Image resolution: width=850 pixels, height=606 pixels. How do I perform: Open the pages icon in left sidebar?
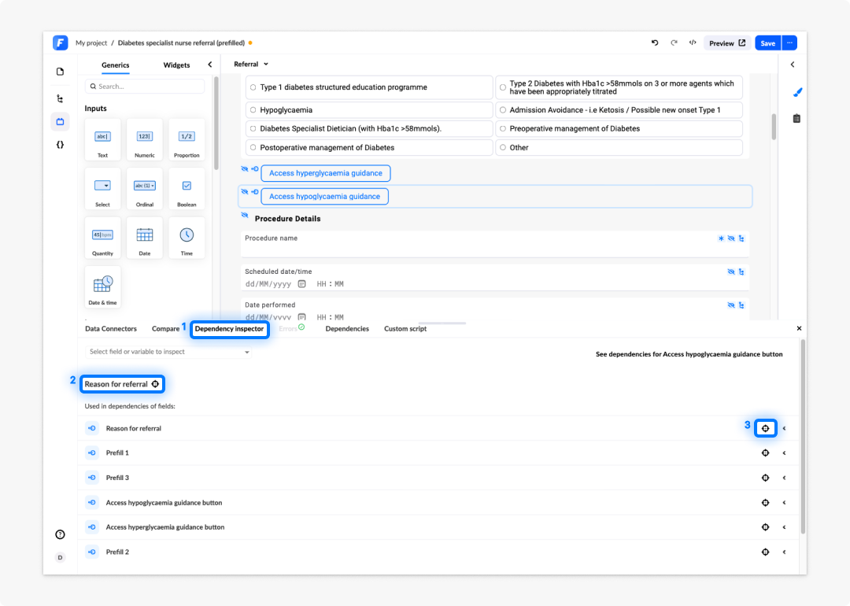pyautogui.click(x=60, y=72)
